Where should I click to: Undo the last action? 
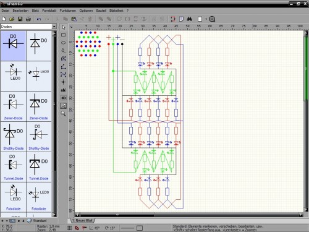(39, 19)
